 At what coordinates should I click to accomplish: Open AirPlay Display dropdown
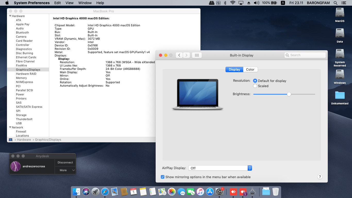[220, 168]
